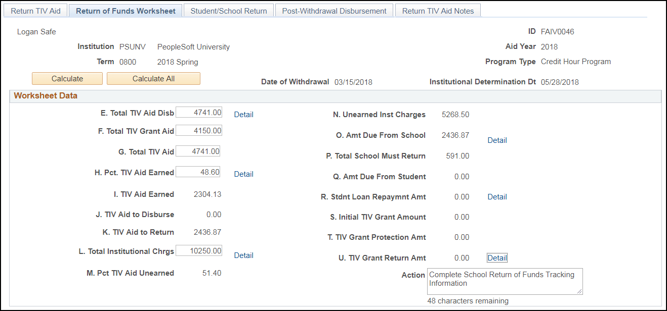Open the Student/School Return tab
Viewport: 667px width, 311px height.
228,10
